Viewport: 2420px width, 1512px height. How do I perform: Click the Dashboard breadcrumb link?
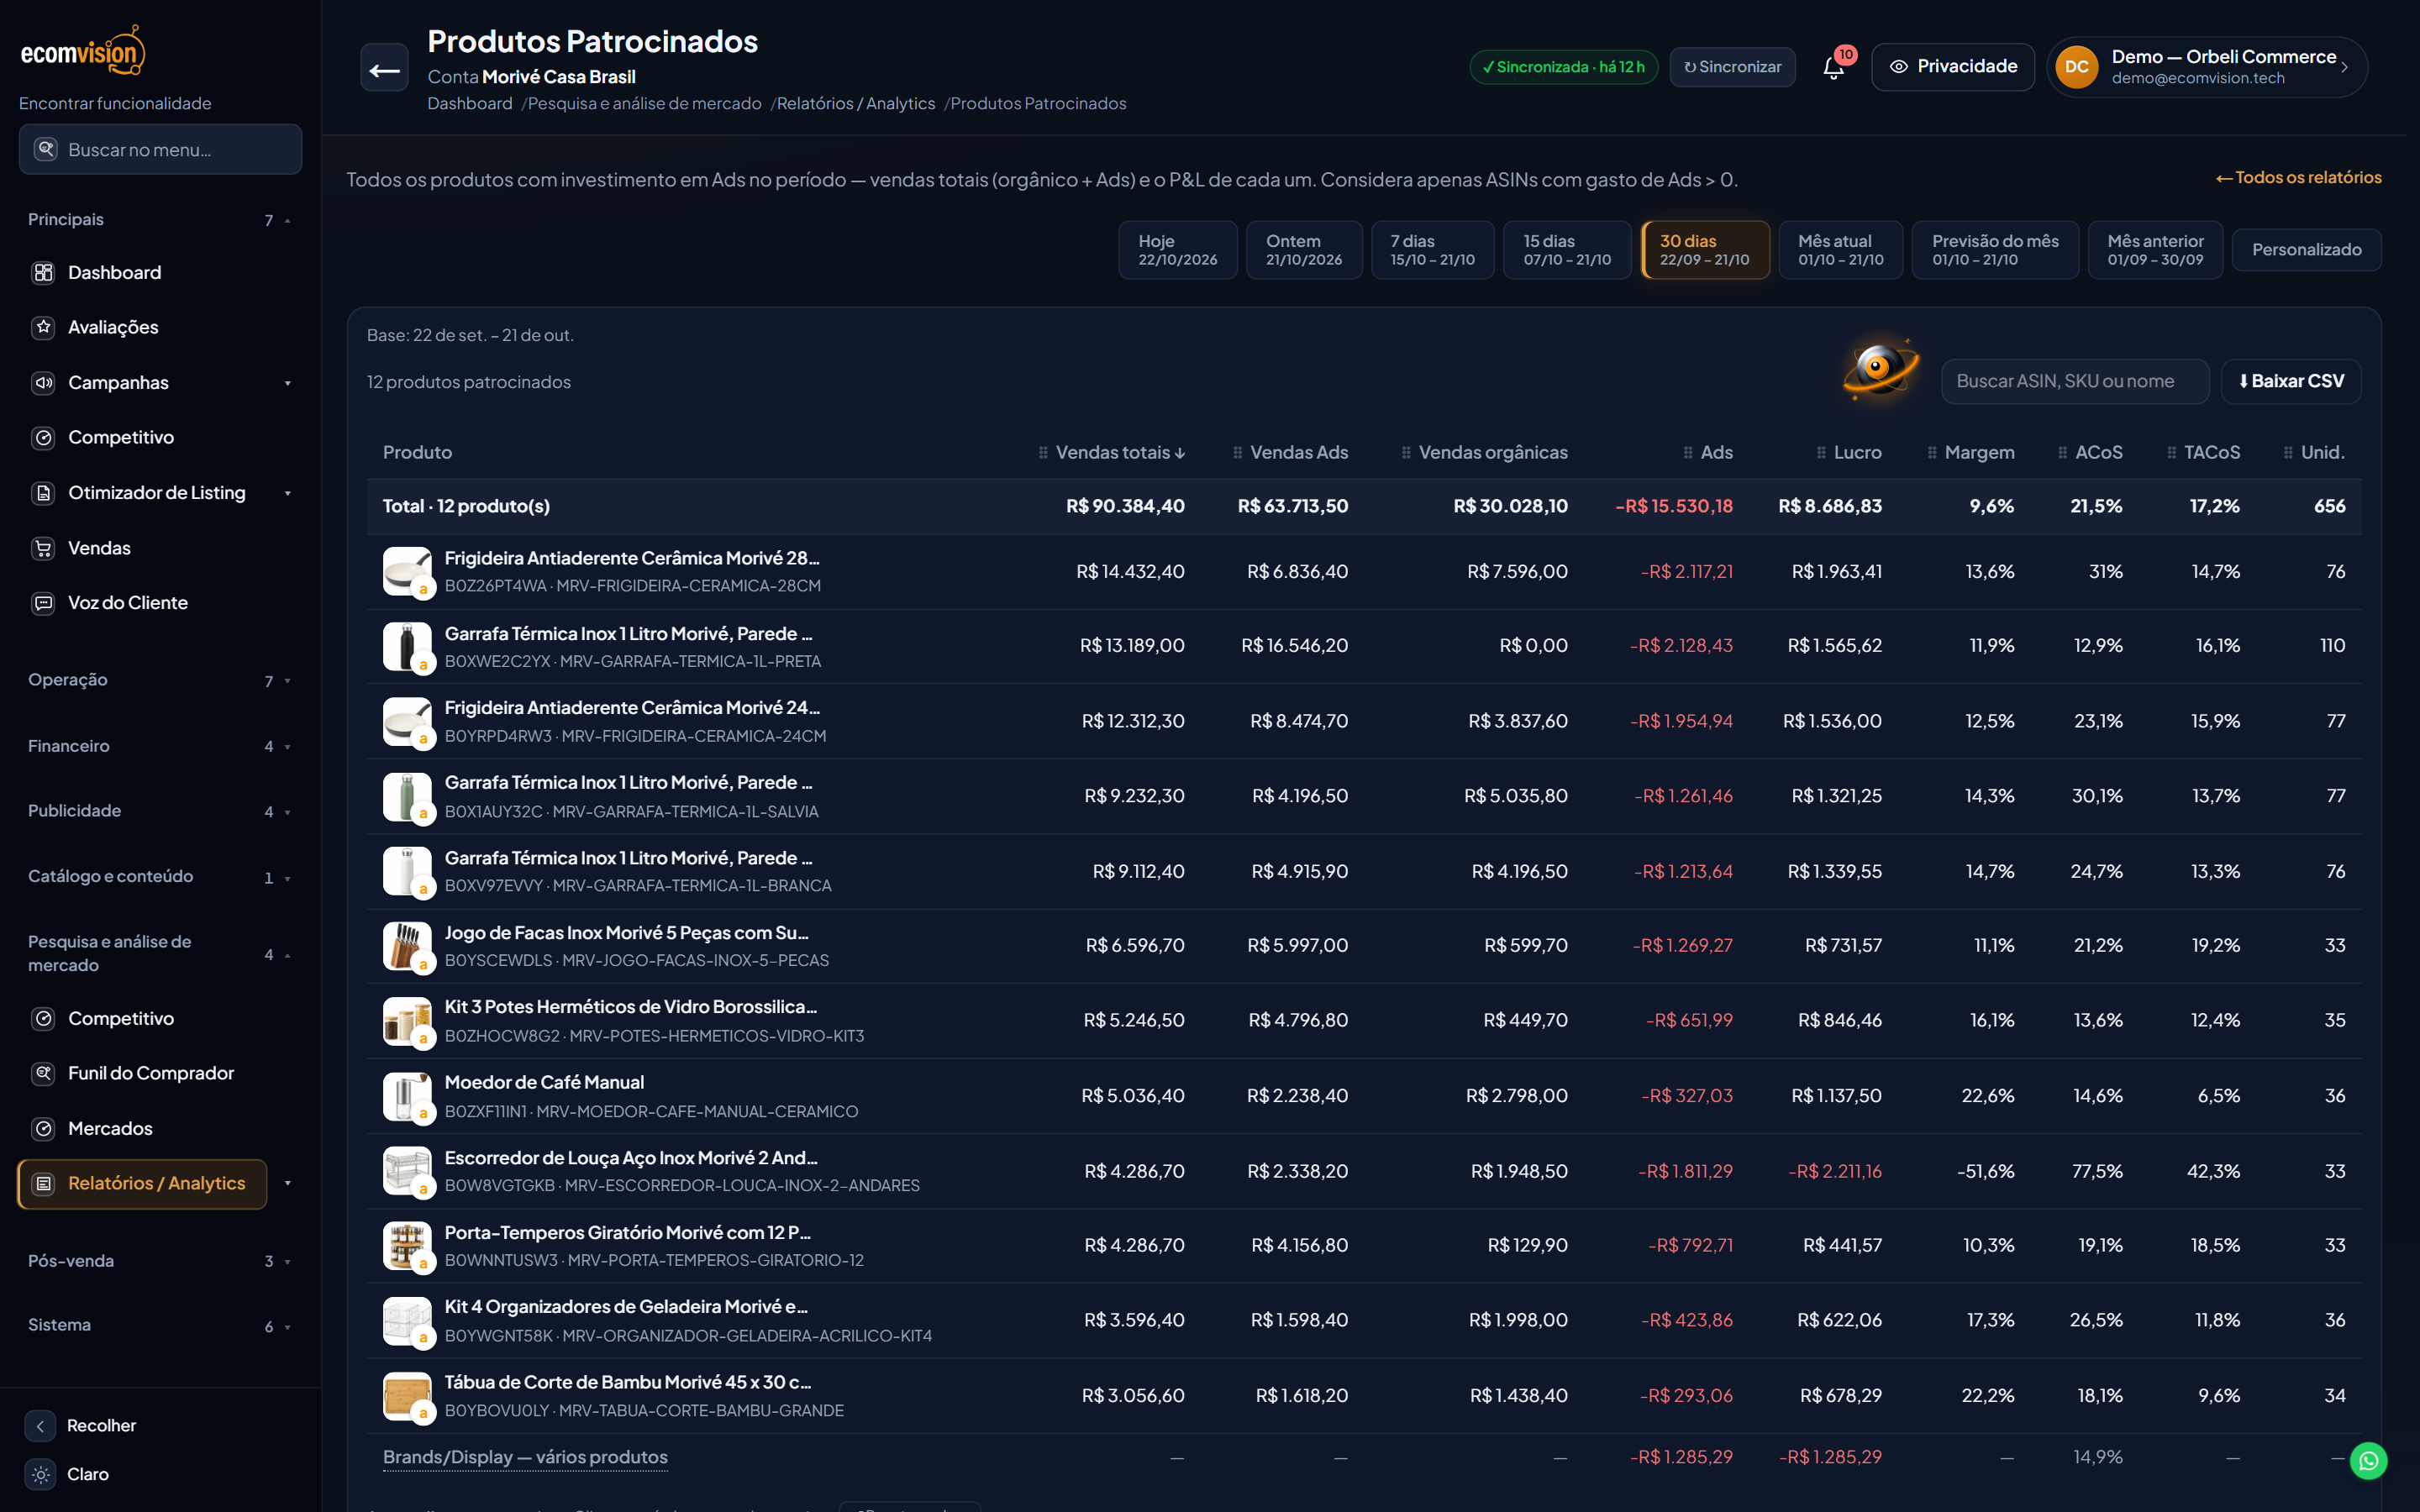click(x=470, y=103)
